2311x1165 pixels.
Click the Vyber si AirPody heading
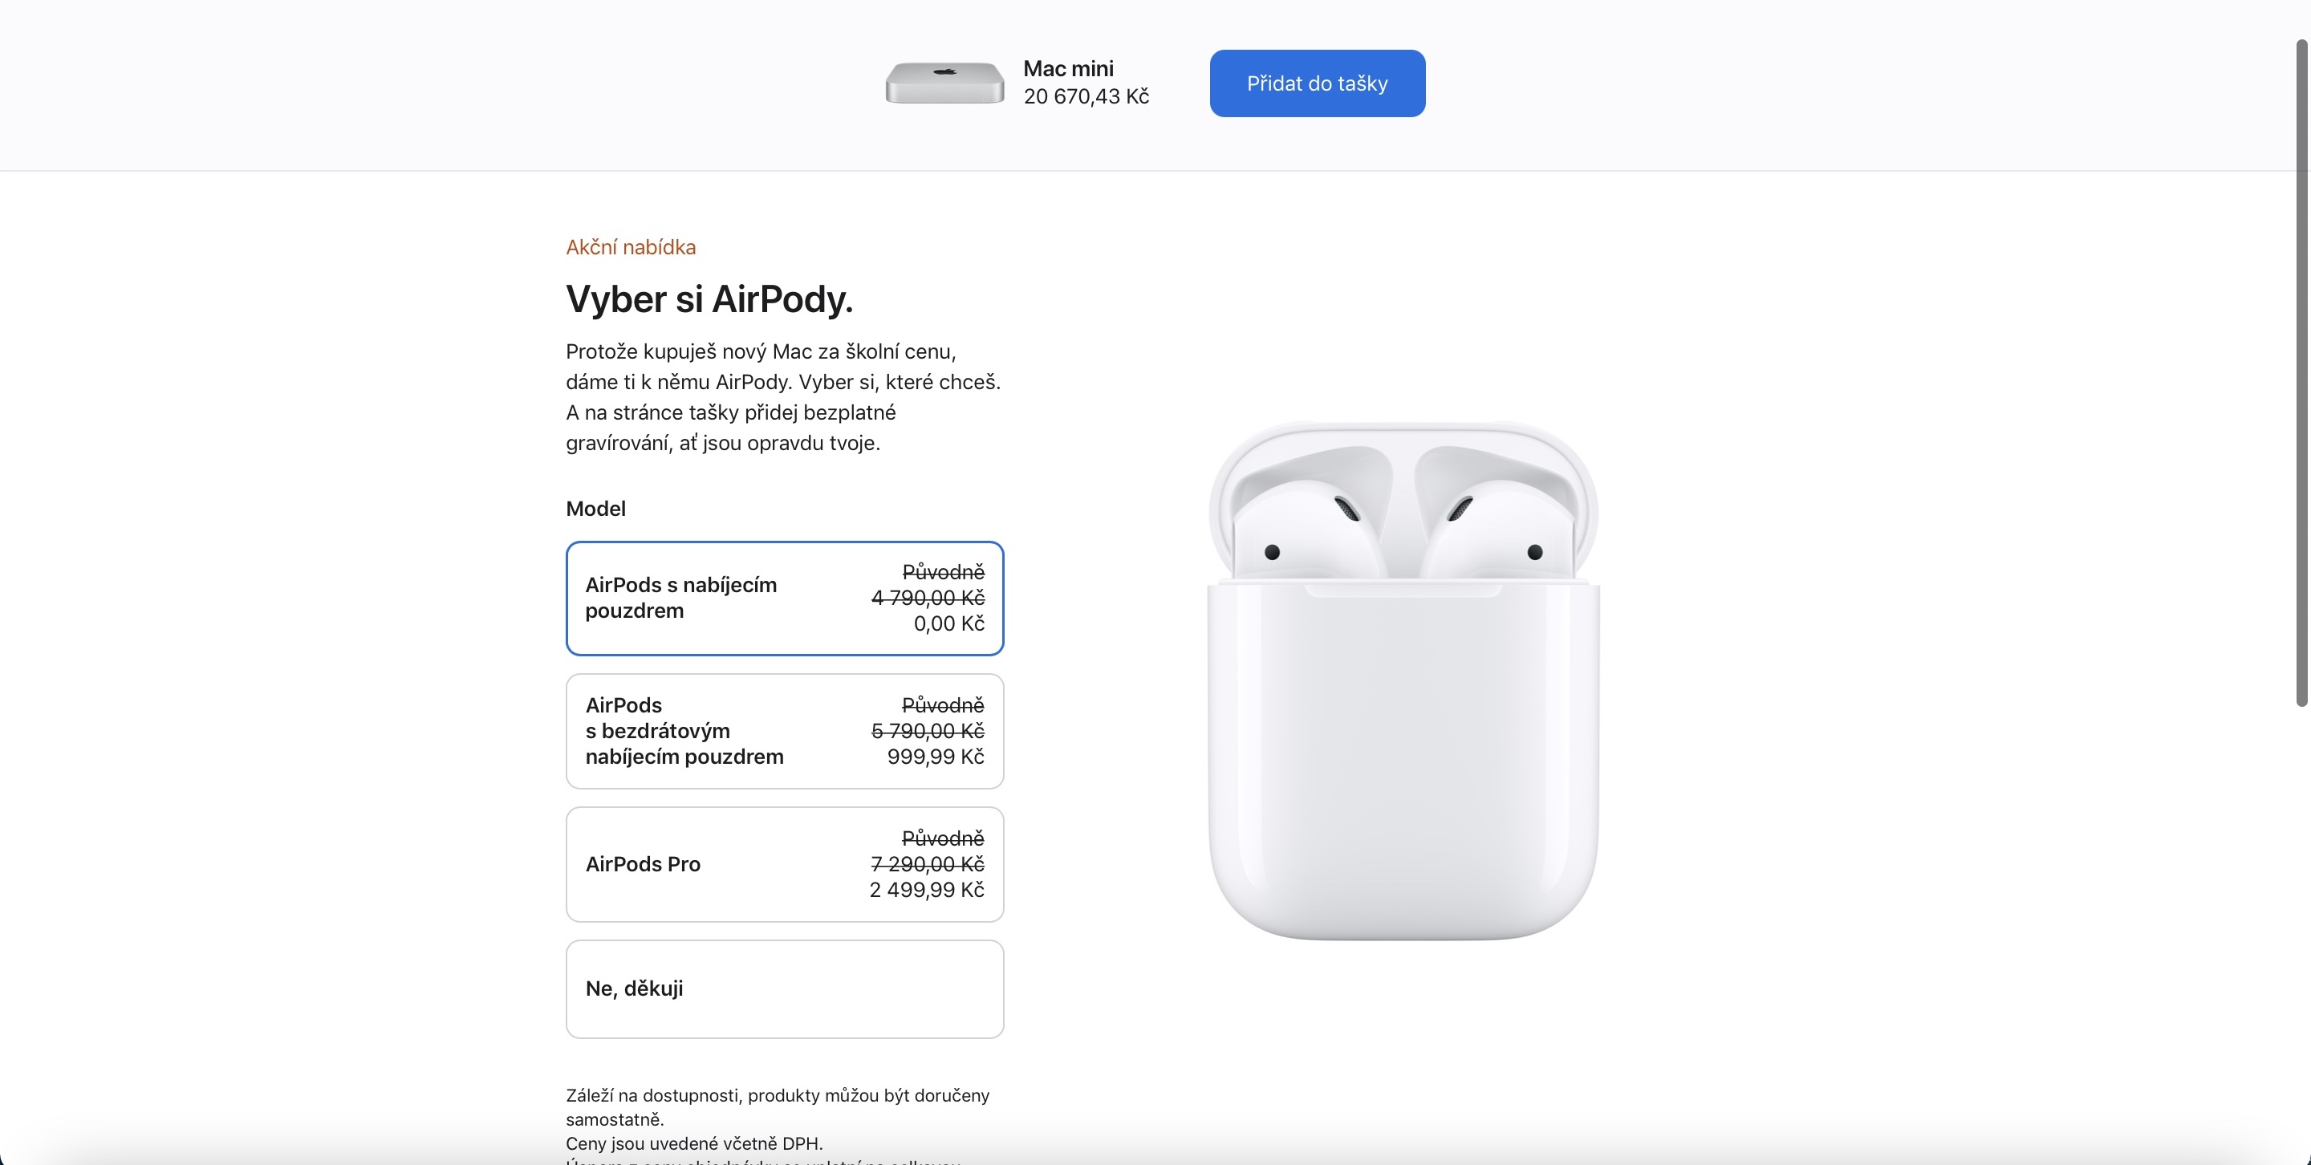pyautogui.click(x=709, y=299)
